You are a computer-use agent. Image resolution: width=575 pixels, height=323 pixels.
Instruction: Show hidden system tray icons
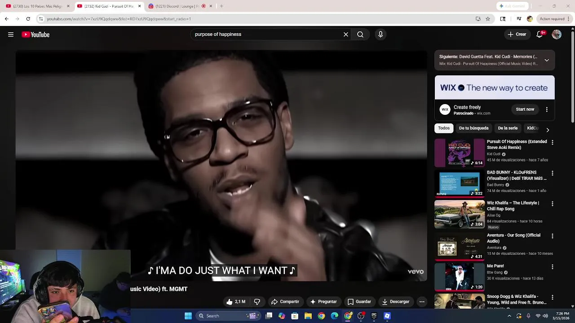[x=509, y=316]
